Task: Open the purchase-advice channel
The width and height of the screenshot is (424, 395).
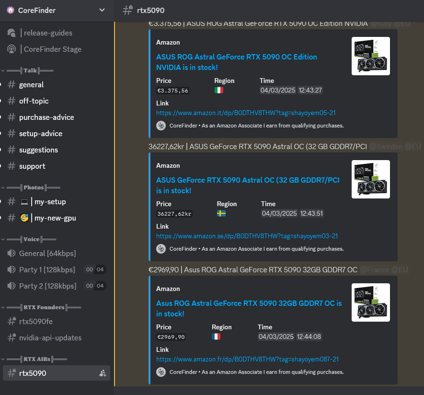Action: pos(46,117)
